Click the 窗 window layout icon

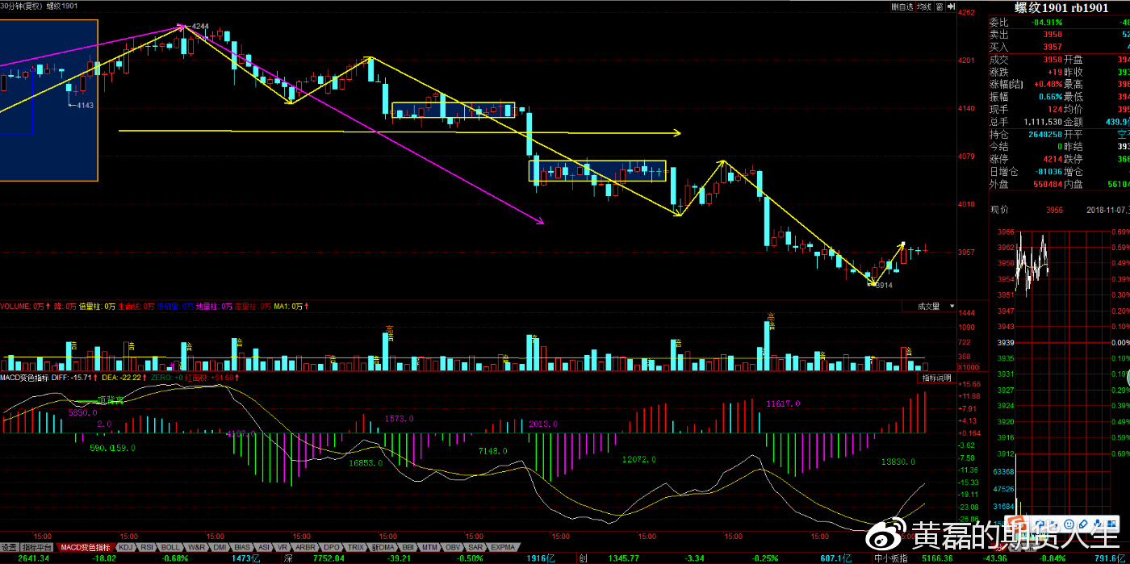pyautogui.click(x=940, y=6)
